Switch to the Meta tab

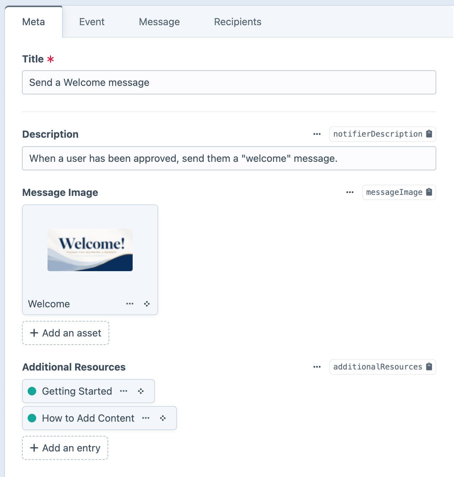pyautogui.click(x=34, y=22)
